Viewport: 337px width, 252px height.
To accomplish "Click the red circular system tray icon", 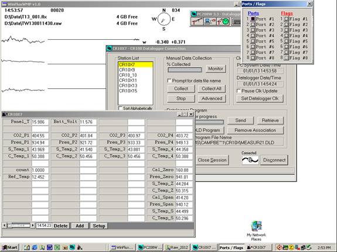I will 279,247.
